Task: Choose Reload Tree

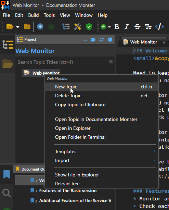Action: click(x=102, y=184)
